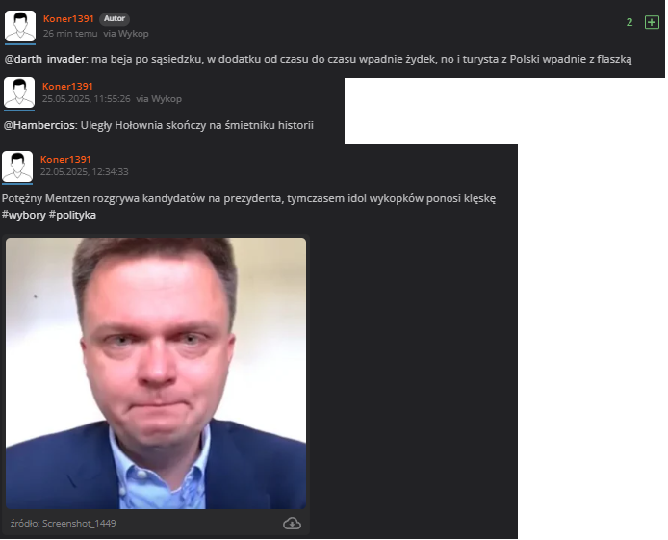Click 'via Wykop' in the top comment

[x=126, y=34]
